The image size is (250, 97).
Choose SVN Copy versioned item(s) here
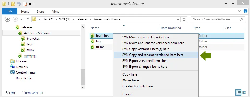[146, 49]
